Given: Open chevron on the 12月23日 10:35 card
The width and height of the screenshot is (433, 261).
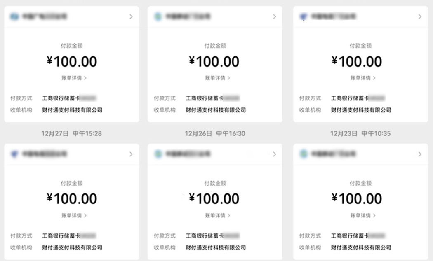Looking at the screenshot, I should [x=420, y=154].
